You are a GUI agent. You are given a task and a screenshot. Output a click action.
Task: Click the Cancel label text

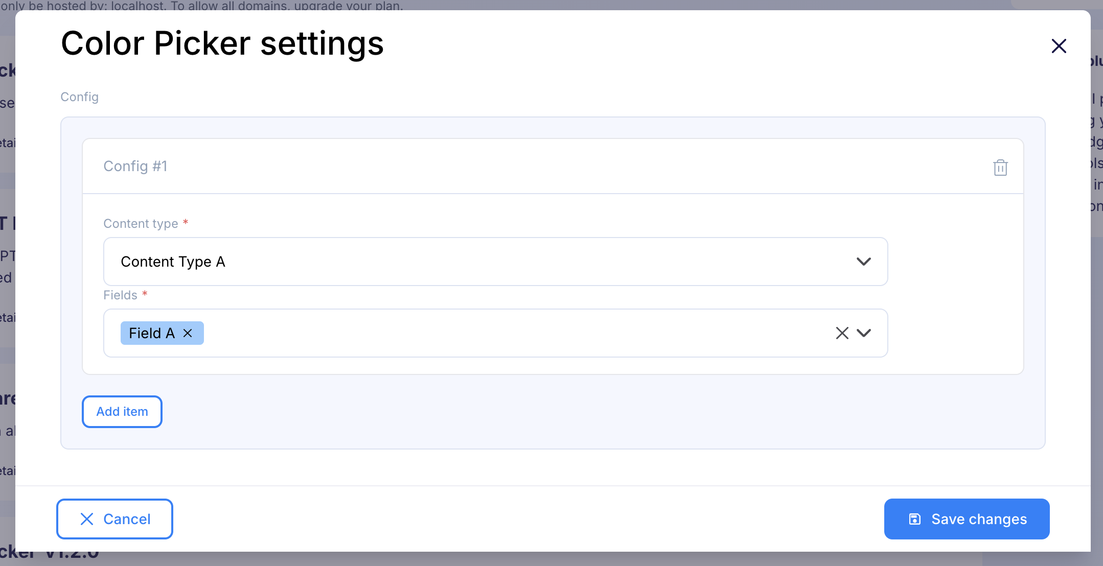pos(127,519)
